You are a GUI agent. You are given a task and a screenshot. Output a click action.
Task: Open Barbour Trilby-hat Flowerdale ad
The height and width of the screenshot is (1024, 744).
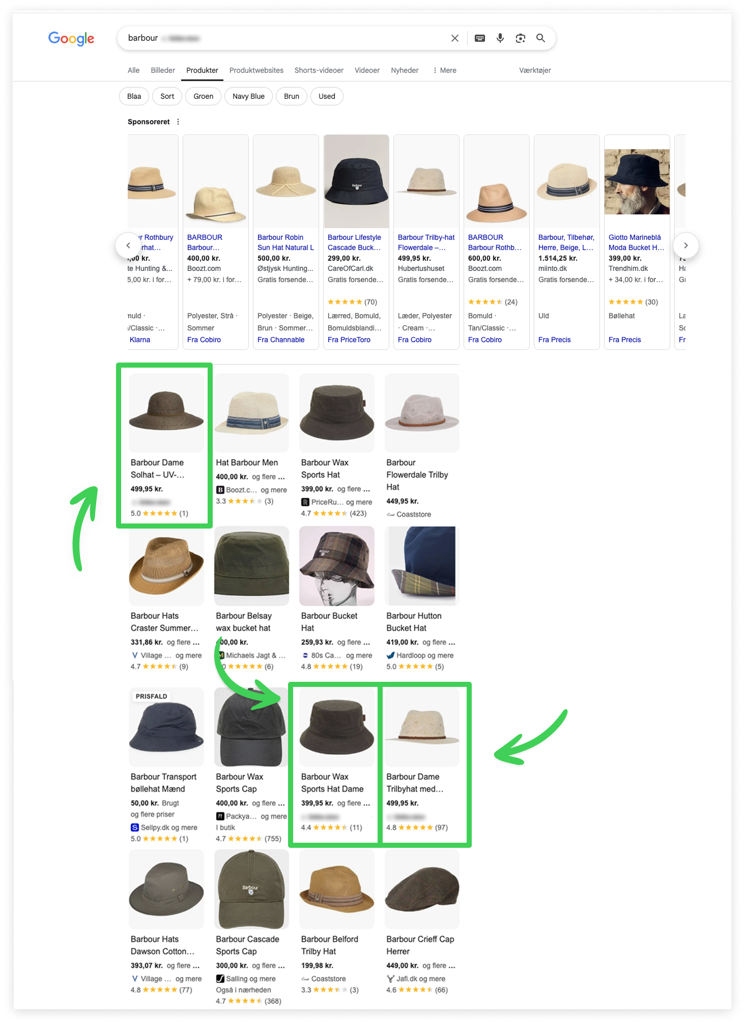click(x=426, y=242)
